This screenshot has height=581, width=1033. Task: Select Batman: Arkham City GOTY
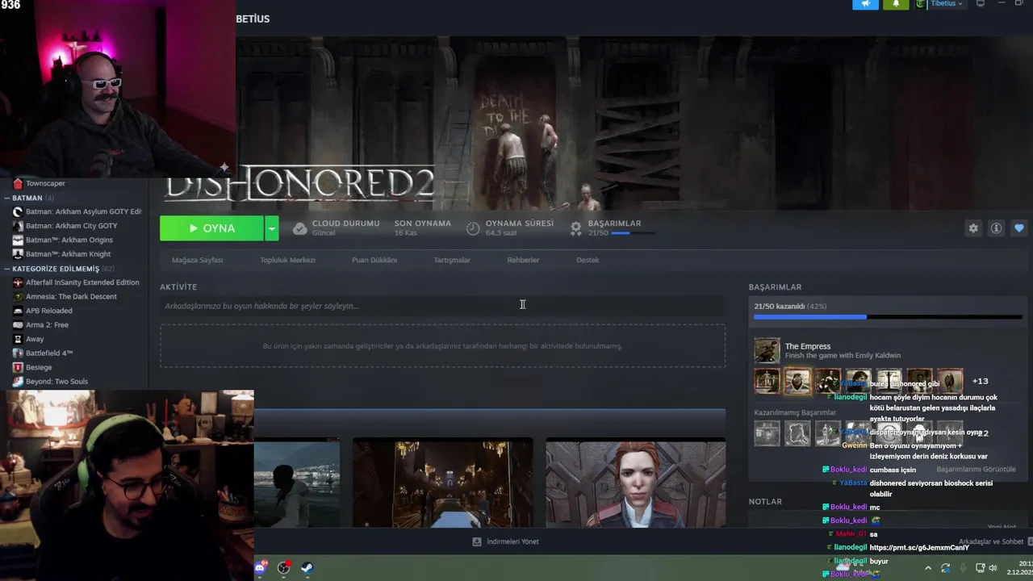[x=73, y=226]
